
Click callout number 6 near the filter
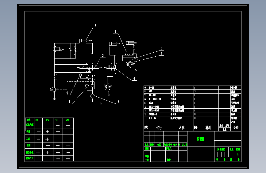coord(119,102)
